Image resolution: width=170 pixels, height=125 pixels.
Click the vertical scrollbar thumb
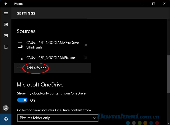(x=168, y=74)
